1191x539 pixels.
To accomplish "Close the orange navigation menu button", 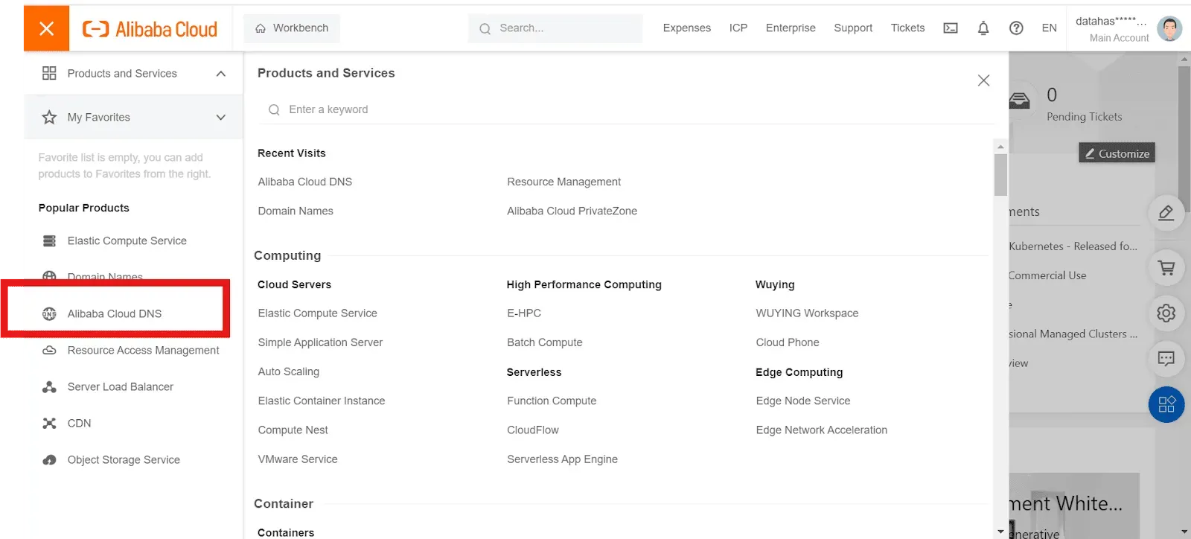I will coord(46,28).
